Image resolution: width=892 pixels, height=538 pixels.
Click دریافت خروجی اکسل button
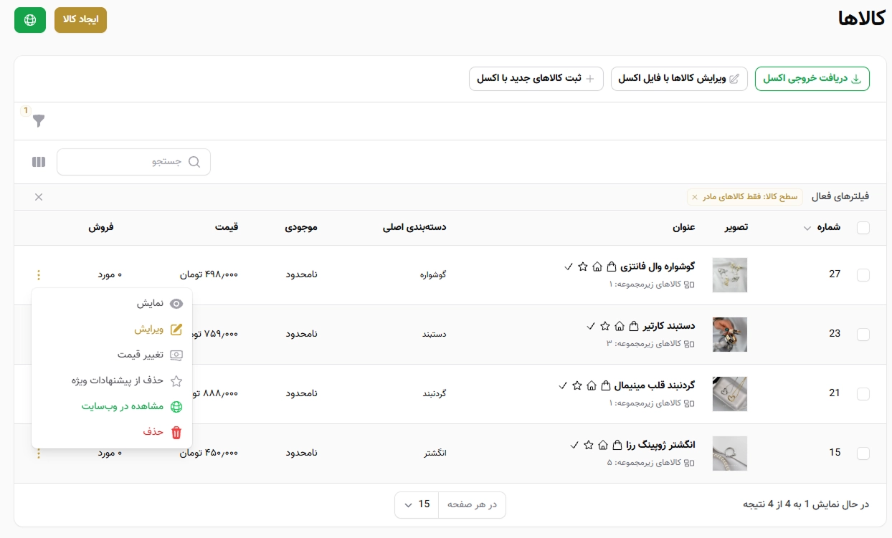(812, 79)
